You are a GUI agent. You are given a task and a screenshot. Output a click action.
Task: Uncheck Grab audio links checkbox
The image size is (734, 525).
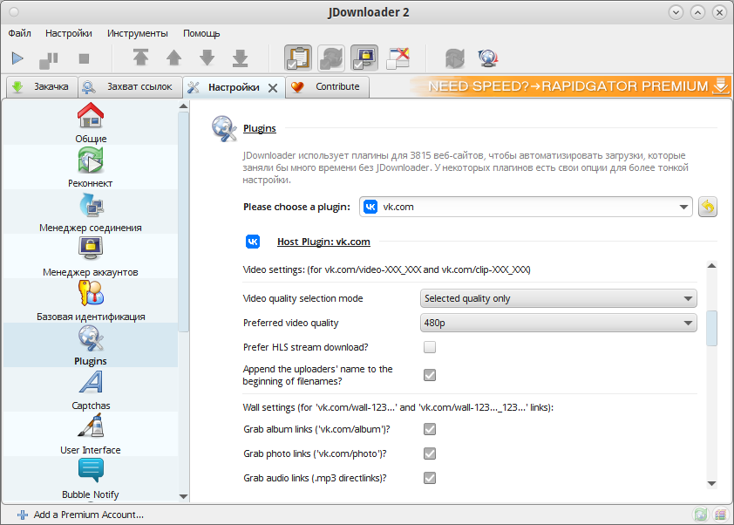pyautogui.click(x=430, y=478)
